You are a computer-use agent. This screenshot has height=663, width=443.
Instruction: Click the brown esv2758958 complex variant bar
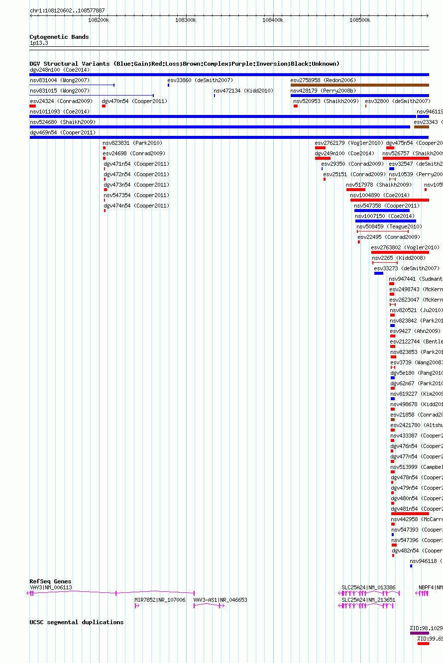[360, 85]
